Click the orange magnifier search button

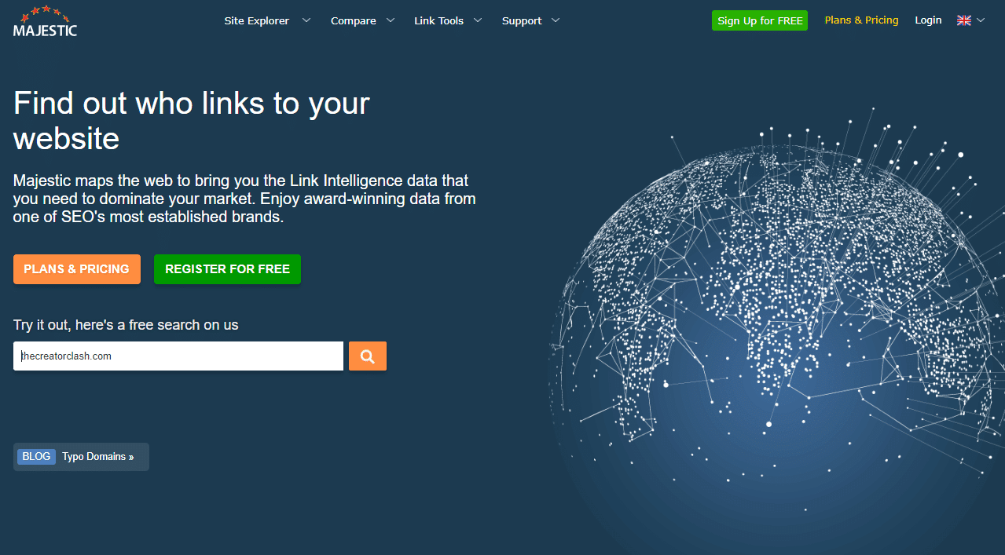[367, 356]
